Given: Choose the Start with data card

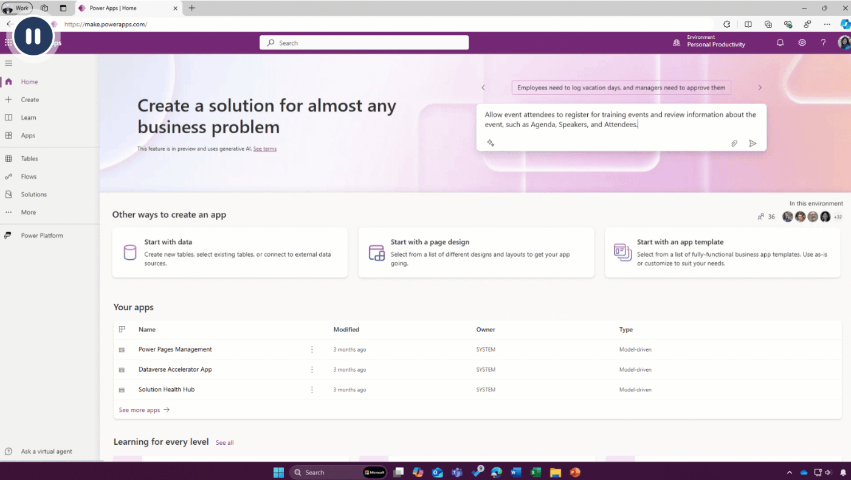Looking at the screenshot, I should tap(230, 252).
